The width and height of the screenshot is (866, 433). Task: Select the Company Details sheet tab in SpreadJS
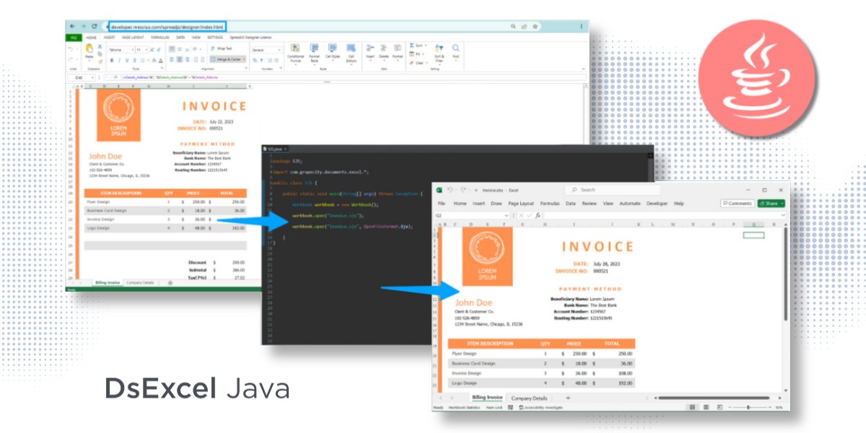tap(140, 283)
